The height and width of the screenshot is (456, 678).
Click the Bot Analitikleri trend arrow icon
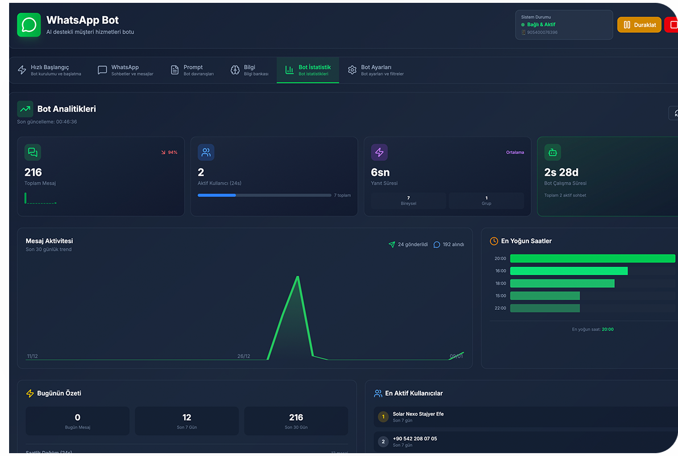[x=25, y=109]
